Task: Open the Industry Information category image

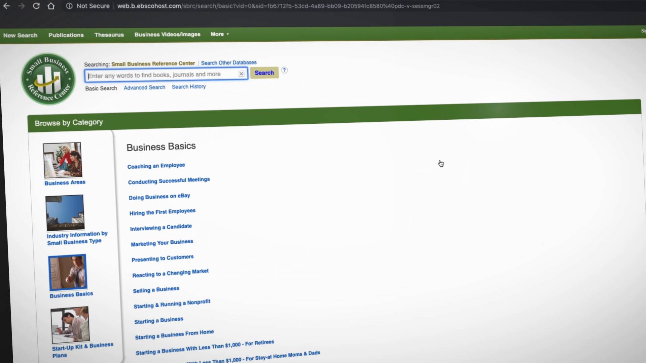Action: [x=65, y=212]
